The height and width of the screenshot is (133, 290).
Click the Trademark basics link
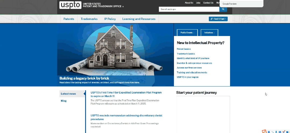186,54
